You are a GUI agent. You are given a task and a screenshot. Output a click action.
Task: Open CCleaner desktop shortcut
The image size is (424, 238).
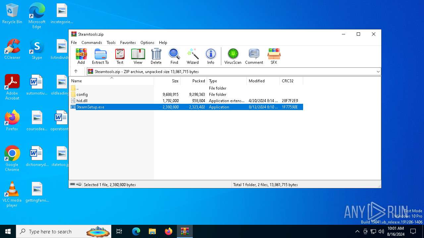click(12, 49)
